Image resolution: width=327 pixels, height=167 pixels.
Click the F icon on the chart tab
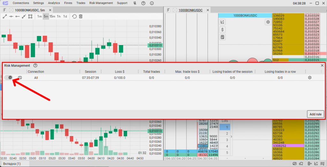tap(5, 10)
